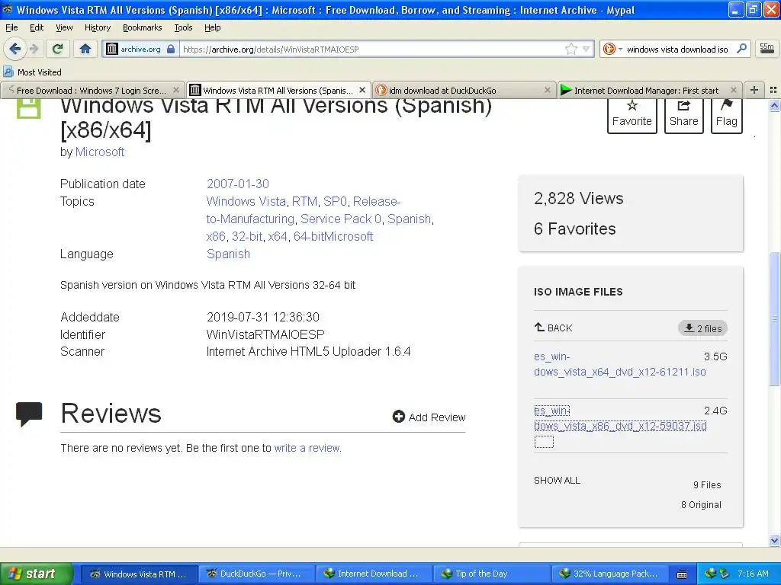Open the Most Visited bookmarks folder
The width and height of the screenshot is (781, 585).
point(32,72)
